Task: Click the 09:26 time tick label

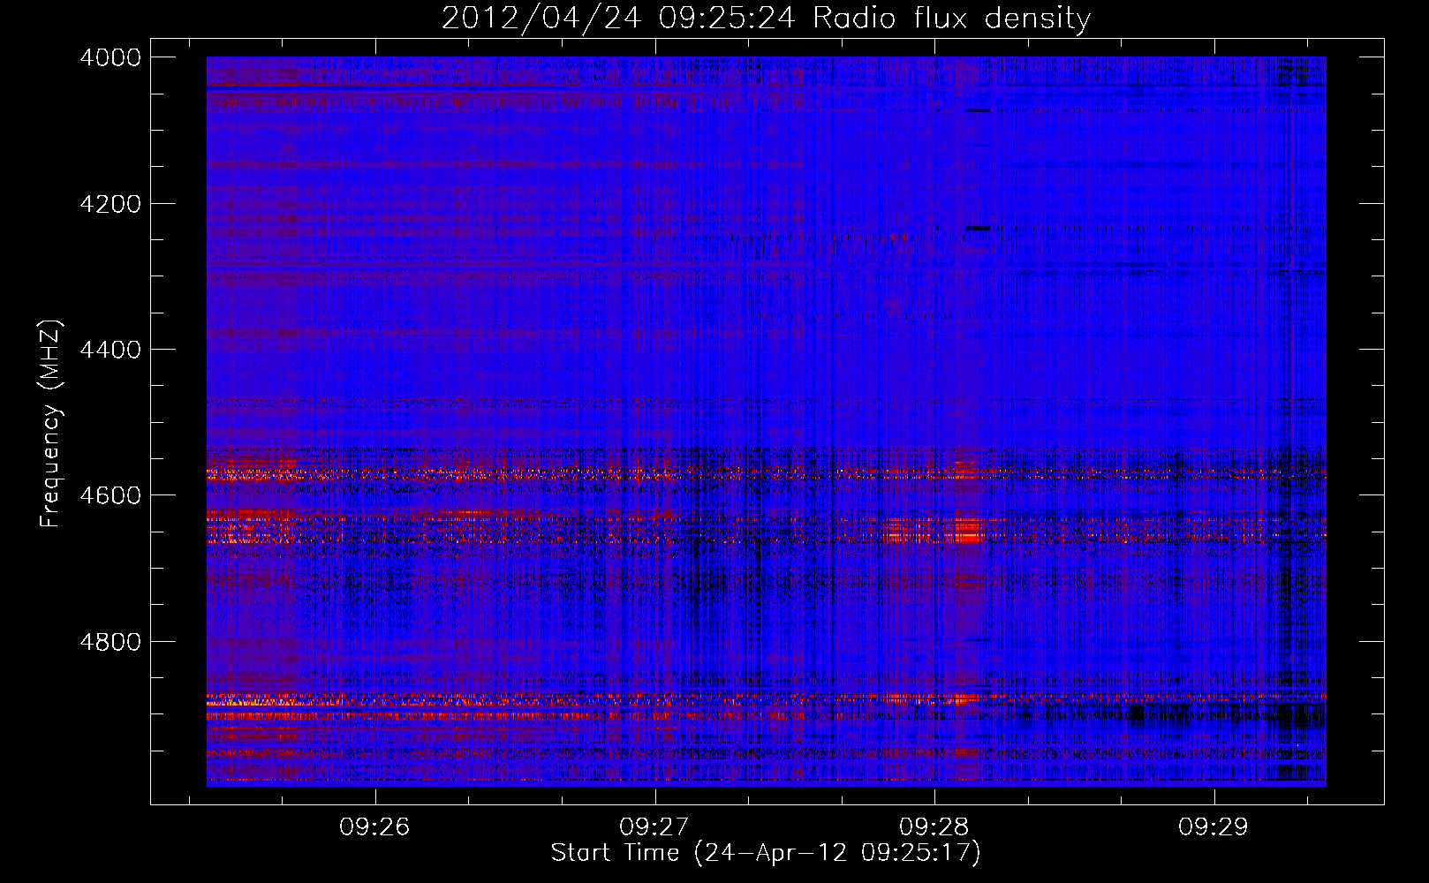Action: pyautogui.click(x=375, y=826)
